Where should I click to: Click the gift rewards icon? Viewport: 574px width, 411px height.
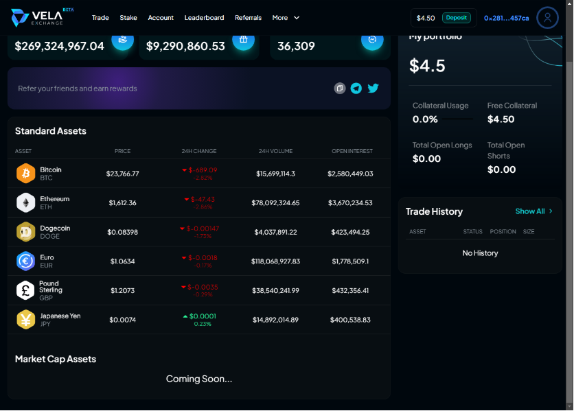[x=243, y=40]
